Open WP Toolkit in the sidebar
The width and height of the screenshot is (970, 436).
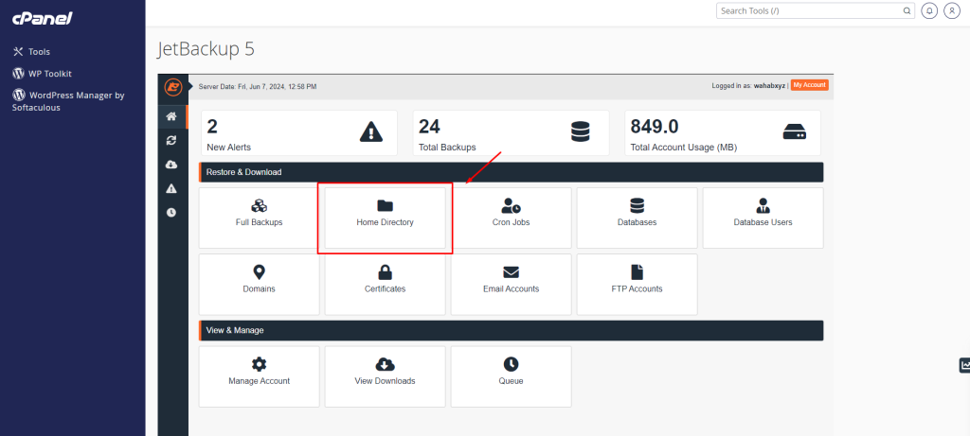pos(49,73)
